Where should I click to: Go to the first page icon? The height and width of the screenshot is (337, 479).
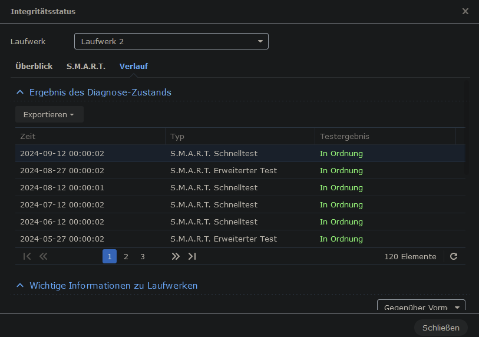pyautogui.click(x=27, y=256)
